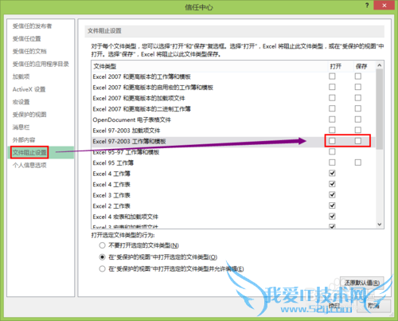Click the 打开 column header
Screen dimensions: 398x321
click(x=335, y=66)
